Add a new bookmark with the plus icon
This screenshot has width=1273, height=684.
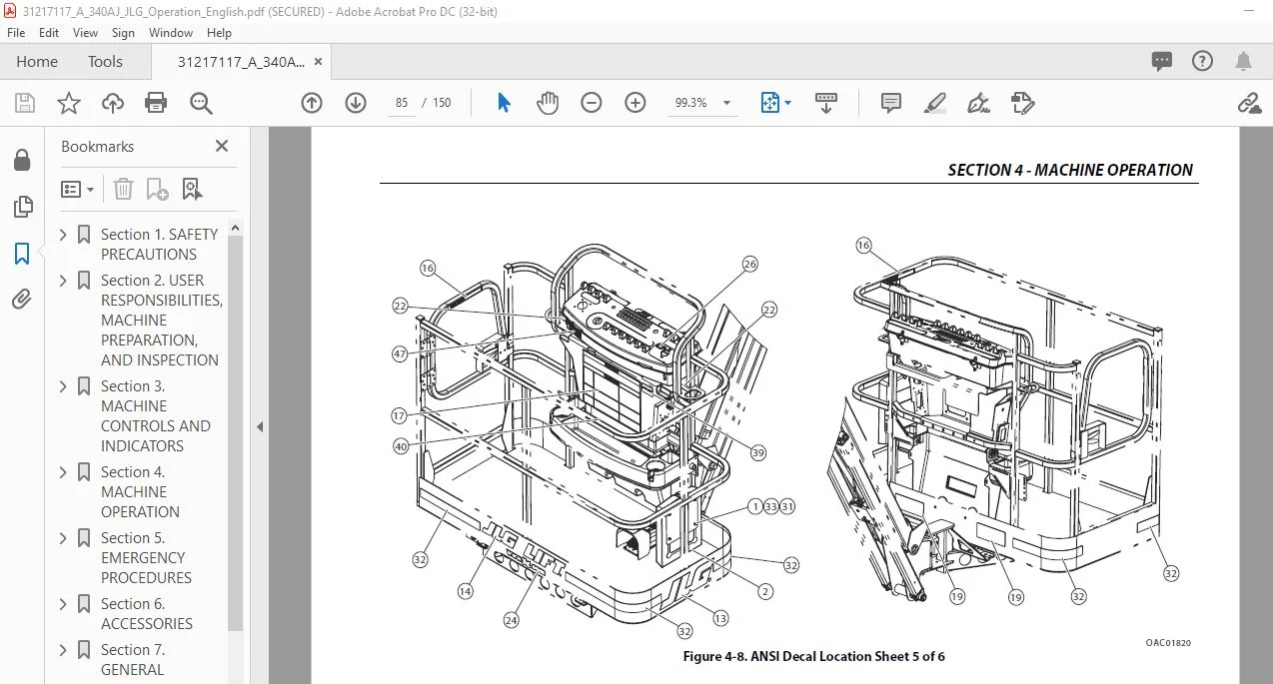point(157,189)
